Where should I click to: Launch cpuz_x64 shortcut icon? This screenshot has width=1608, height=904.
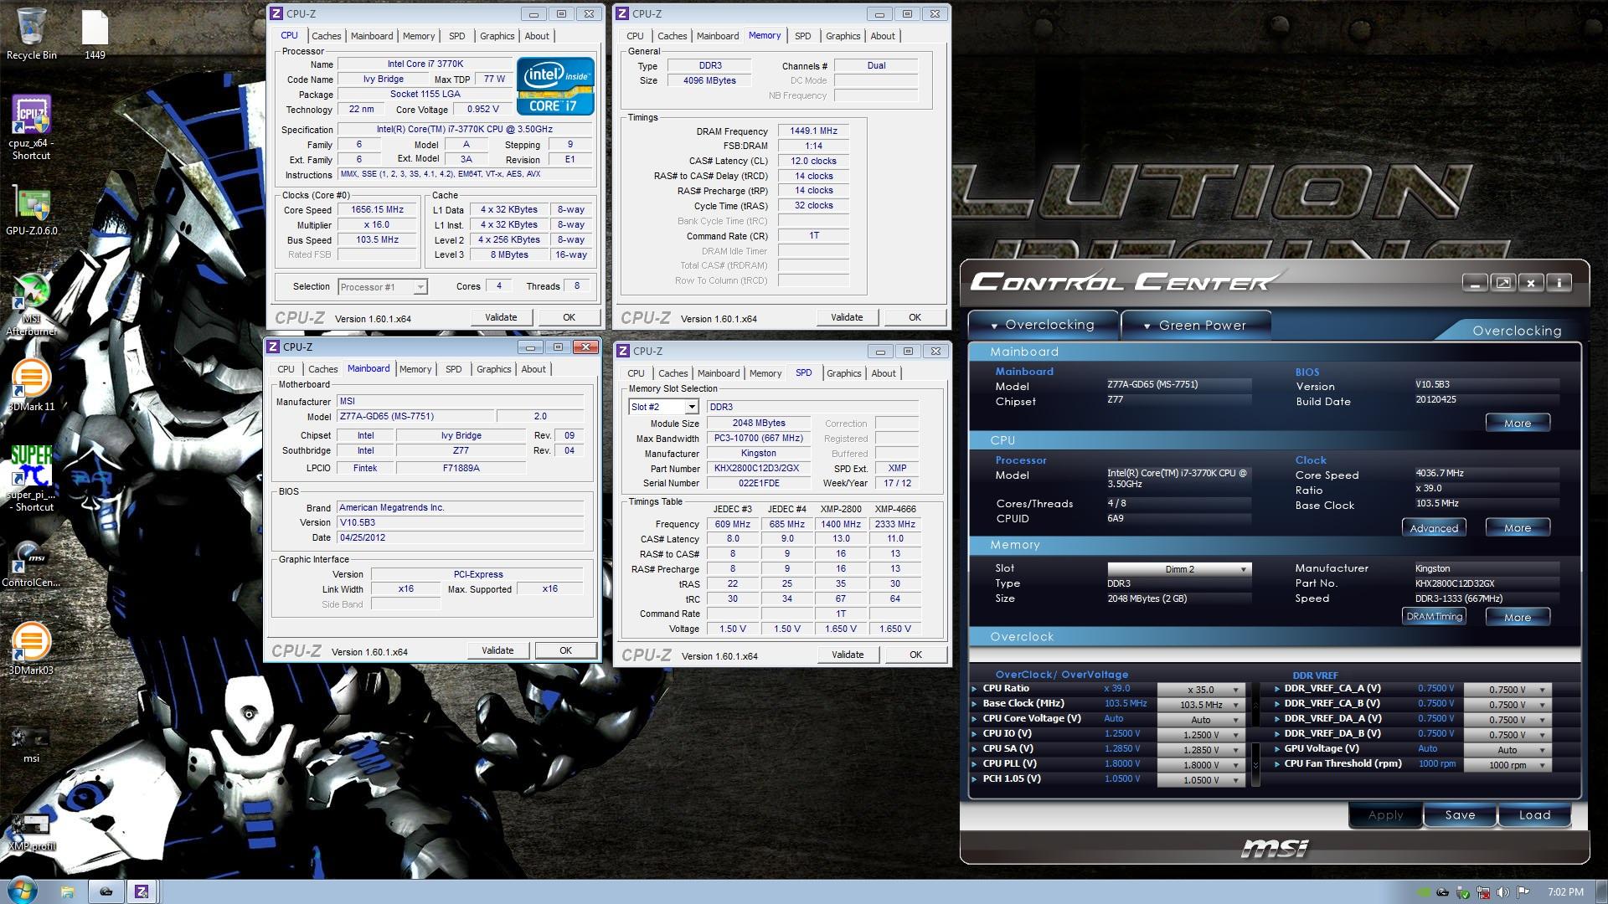pos(31,127)
